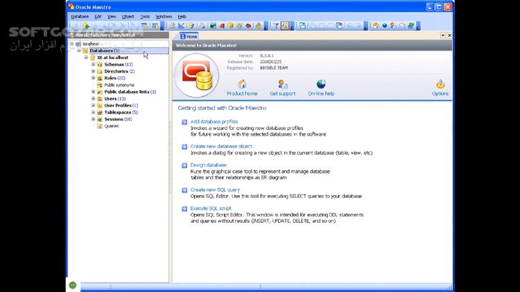The image size is (520, 292).
Task: Click the "No database connected" panel header
Action: tap(119, 35)
